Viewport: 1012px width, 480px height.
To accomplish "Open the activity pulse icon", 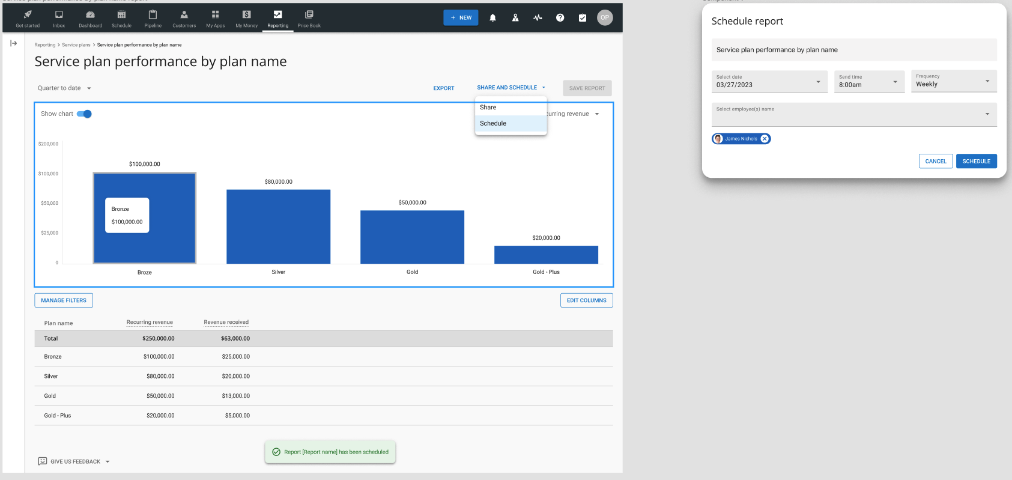I will click(x=538, y=18).
